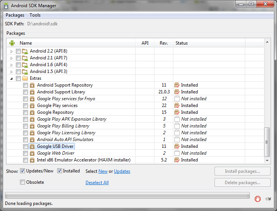Image resolution: width=277 pixels, height=211 pixels.
Task: Click the not-installed icon for Google Web Driver
Action: (177, 153)
